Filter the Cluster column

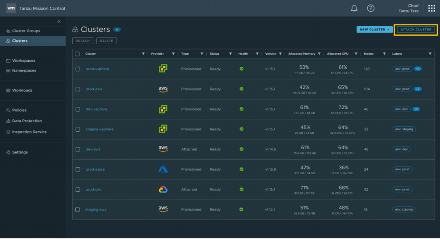(143, 54)
